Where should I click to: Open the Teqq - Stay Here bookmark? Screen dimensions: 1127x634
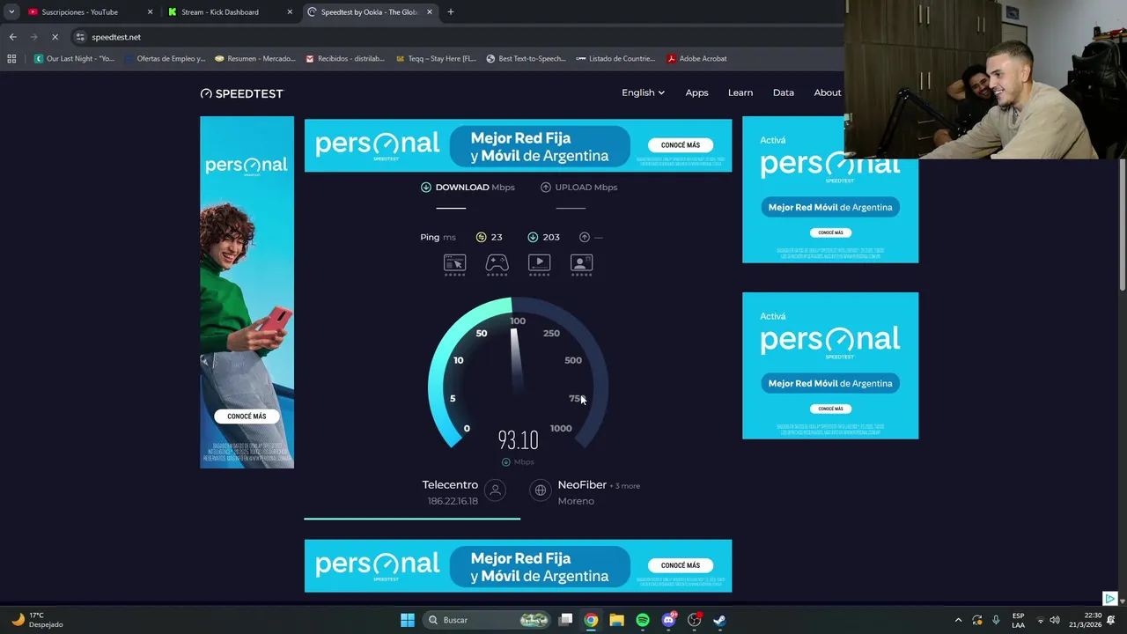(436, 59)
